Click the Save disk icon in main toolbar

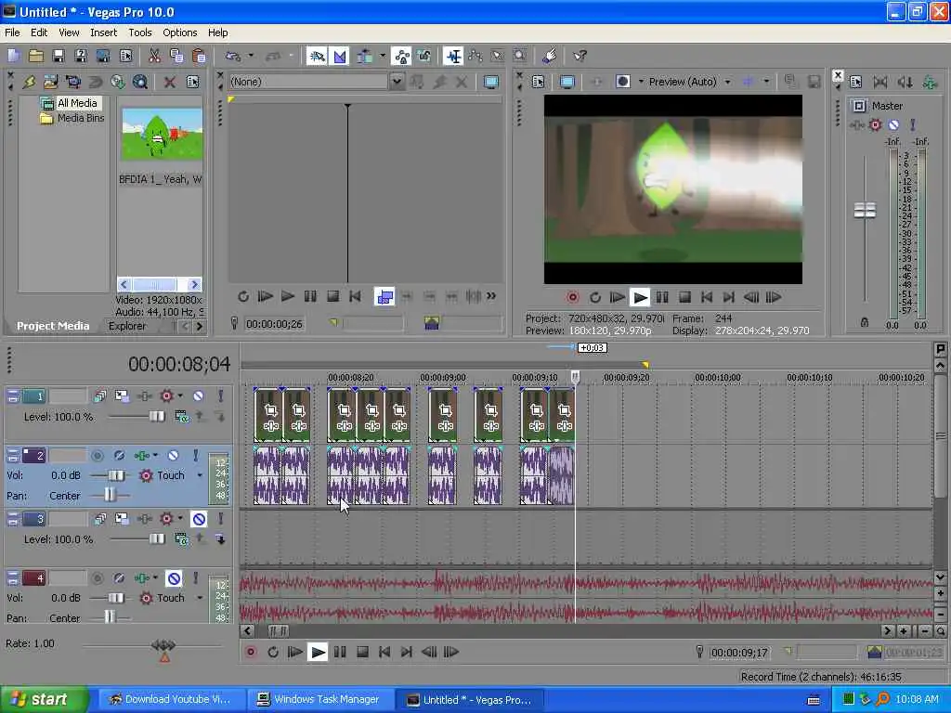click(x=59, y=56)
